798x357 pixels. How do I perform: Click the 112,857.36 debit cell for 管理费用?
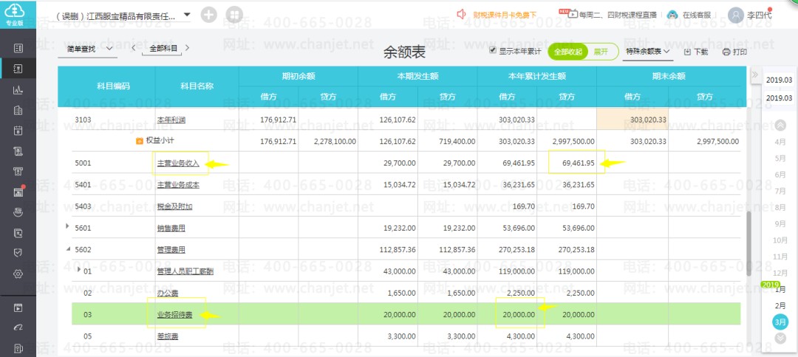(x=387, y=250)
